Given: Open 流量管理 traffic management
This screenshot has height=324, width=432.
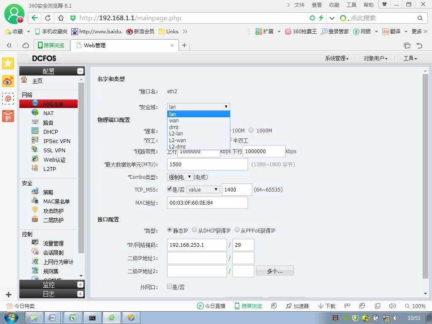Looking at the screenshot, I should point(53,243).
